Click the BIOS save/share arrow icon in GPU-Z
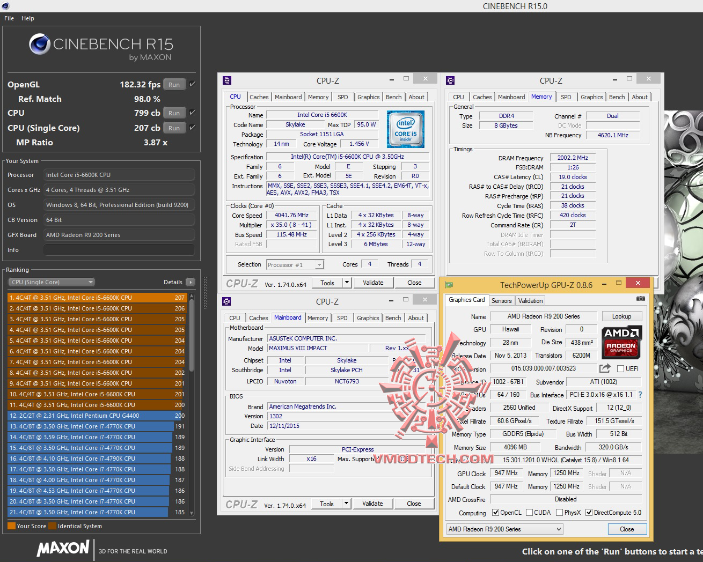 tap(605, 368)
